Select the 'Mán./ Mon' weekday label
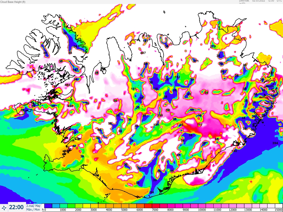 coord(33,210)
